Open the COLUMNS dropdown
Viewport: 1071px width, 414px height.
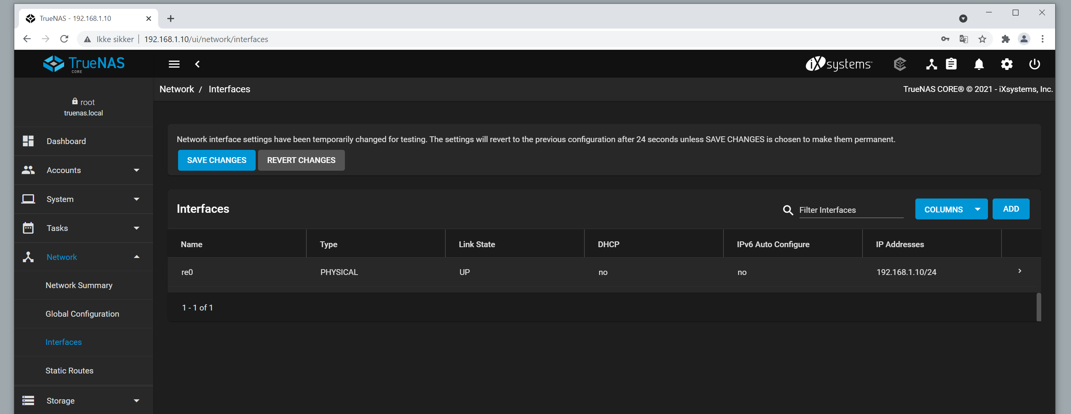click(951, 209)
